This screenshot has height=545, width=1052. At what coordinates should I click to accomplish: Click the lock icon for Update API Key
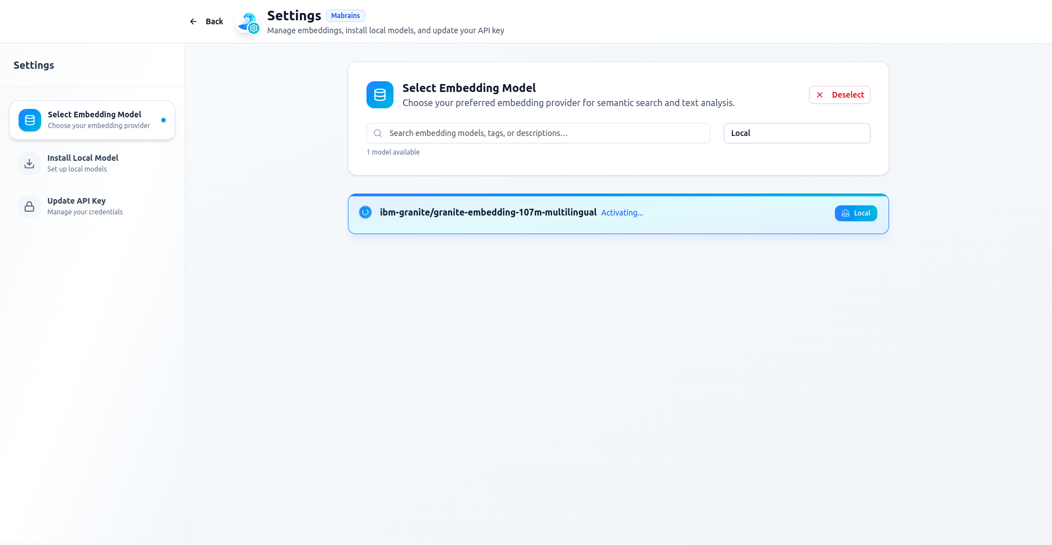[x=29, y=206]
